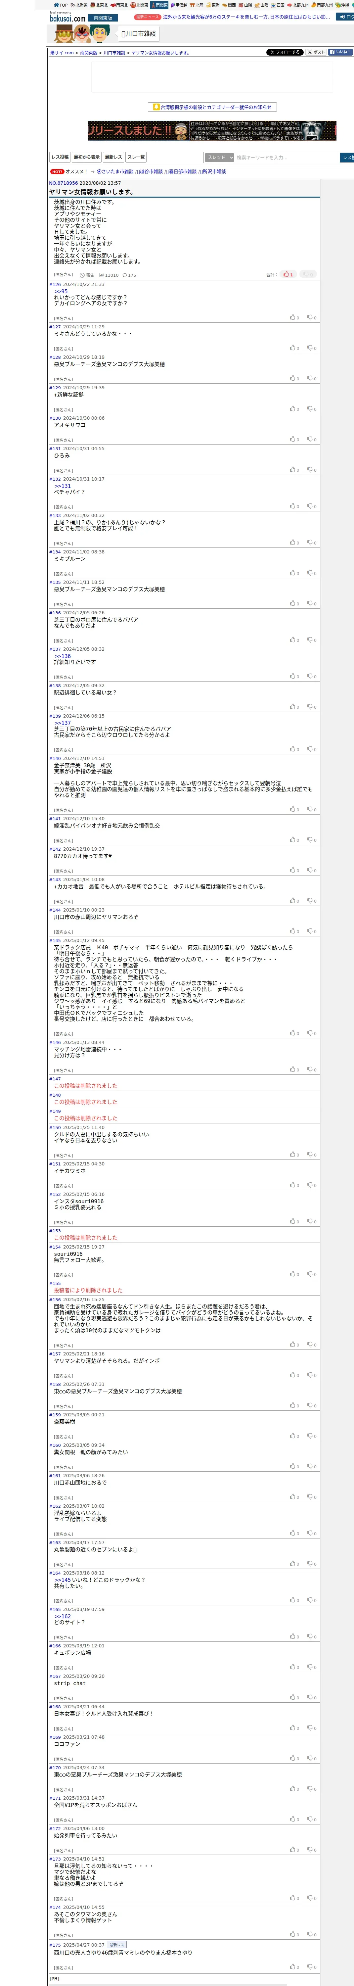Like the original thread post (red thumb)
This screenshot has width=354, height=1986.
pos(288,274)
